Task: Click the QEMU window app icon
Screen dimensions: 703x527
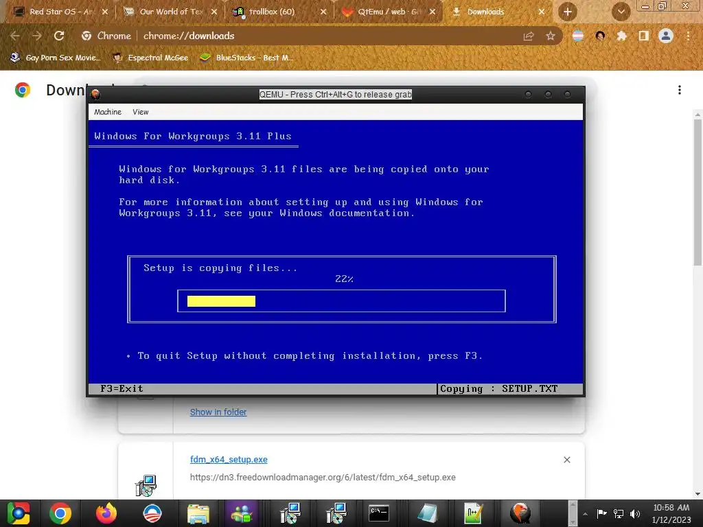Action: click(95, 94)
